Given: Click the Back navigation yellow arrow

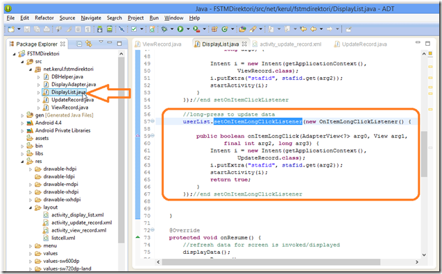Looking at the screenshot, I should 314,29.
